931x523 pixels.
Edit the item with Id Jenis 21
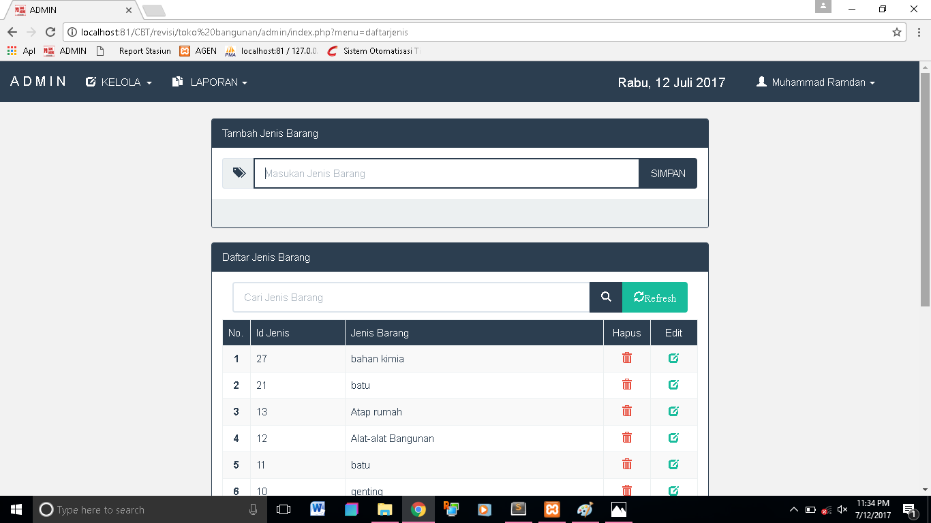[x=673, y=385]
